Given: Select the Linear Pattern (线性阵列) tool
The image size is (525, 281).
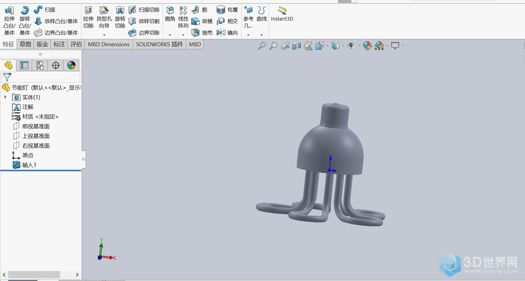Looking at the screenshot, I should (x=183, y=18).
